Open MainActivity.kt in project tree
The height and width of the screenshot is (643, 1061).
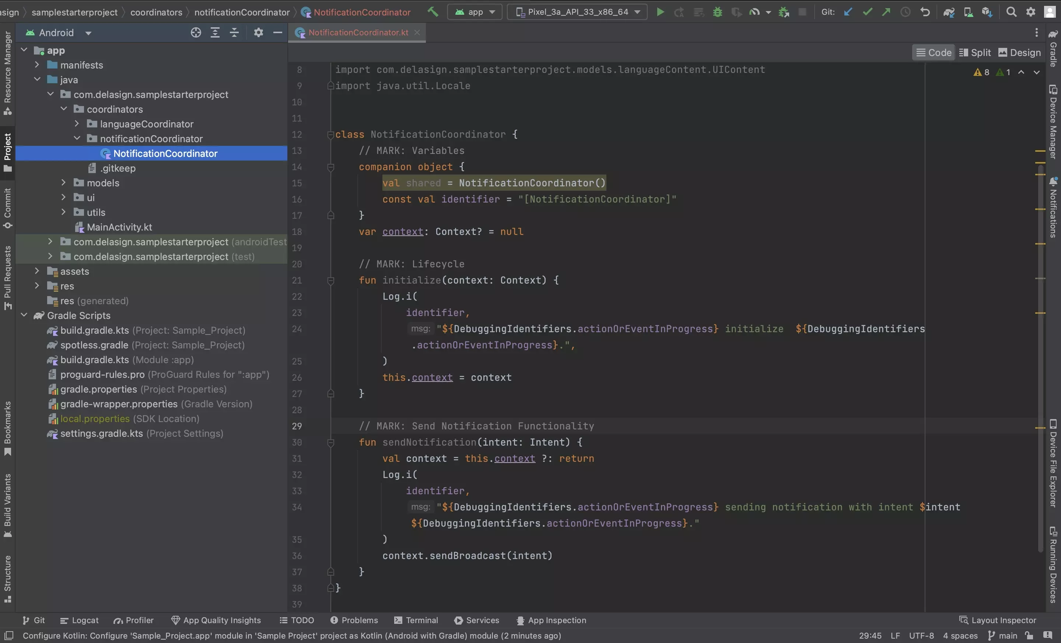(119, 227)
